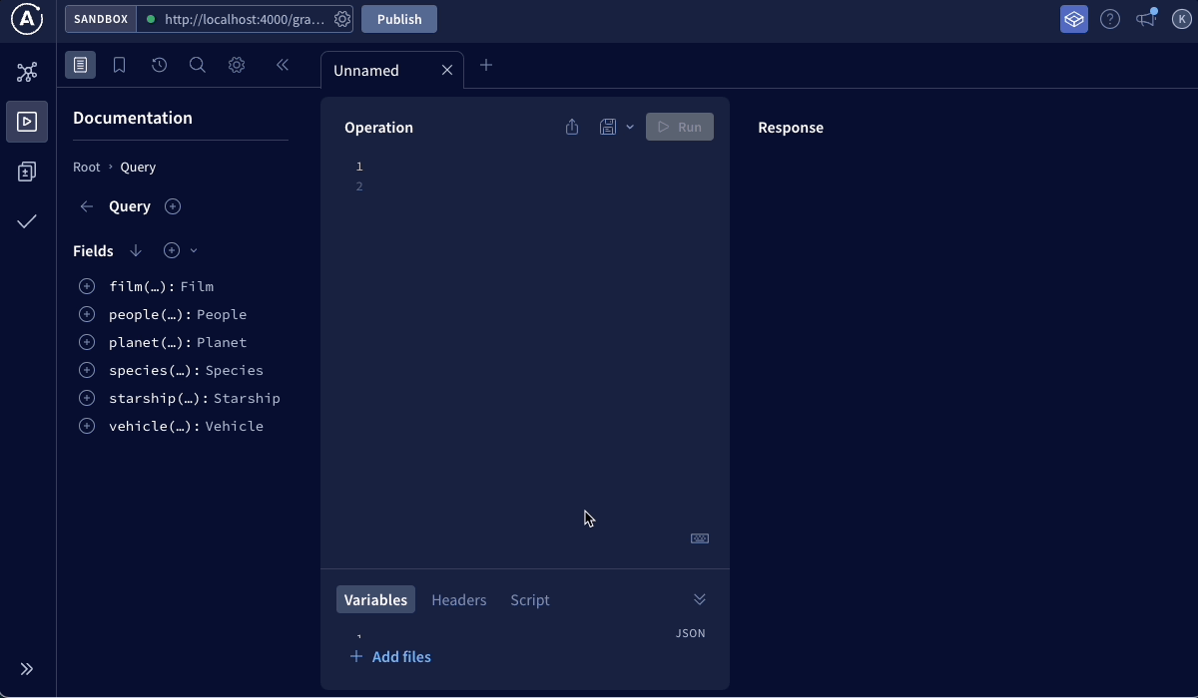Image resolution: width=1198 pixels, height=698 pixels.
Task: Share the operation using the share icon
Action: click(572, 127)
